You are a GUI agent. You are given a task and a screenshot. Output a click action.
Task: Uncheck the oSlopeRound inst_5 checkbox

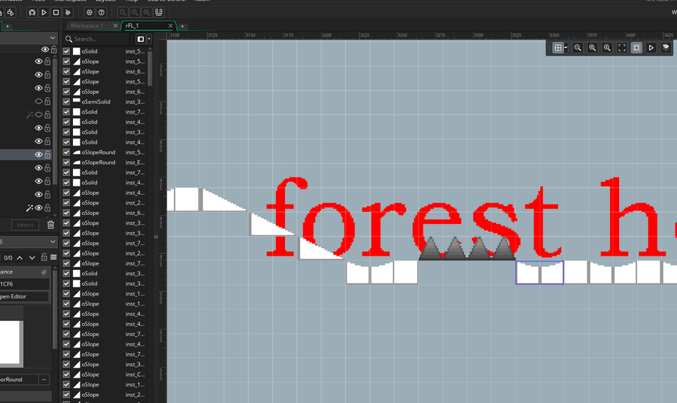66,153
